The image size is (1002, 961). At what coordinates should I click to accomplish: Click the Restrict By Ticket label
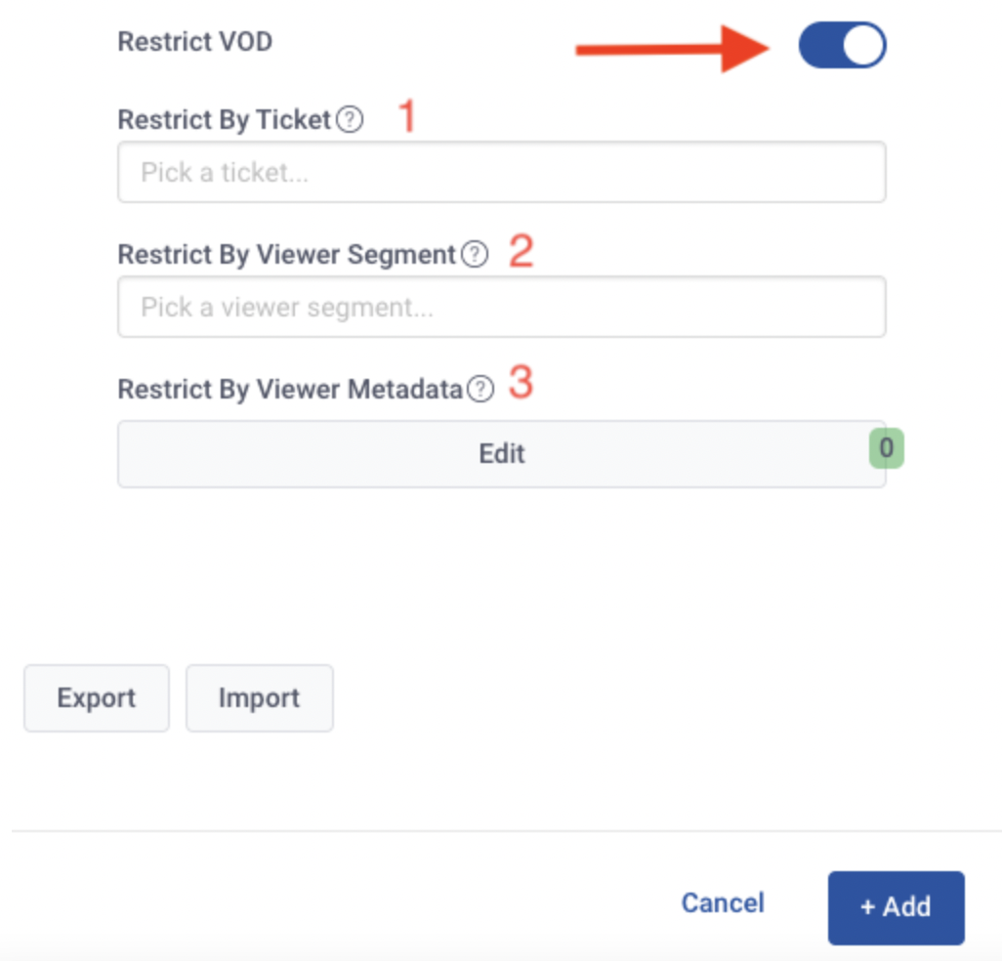coord(225,119)
